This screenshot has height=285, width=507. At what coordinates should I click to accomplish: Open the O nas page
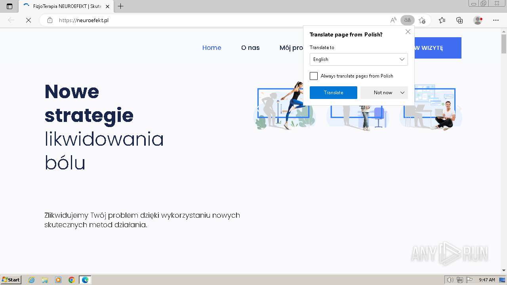click(250, 48)
